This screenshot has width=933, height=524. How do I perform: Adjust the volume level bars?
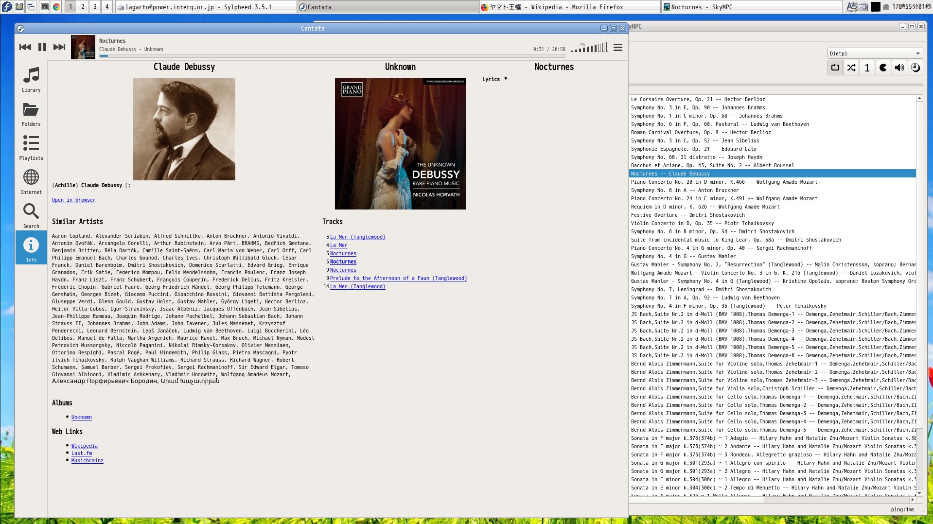point(590,48)
